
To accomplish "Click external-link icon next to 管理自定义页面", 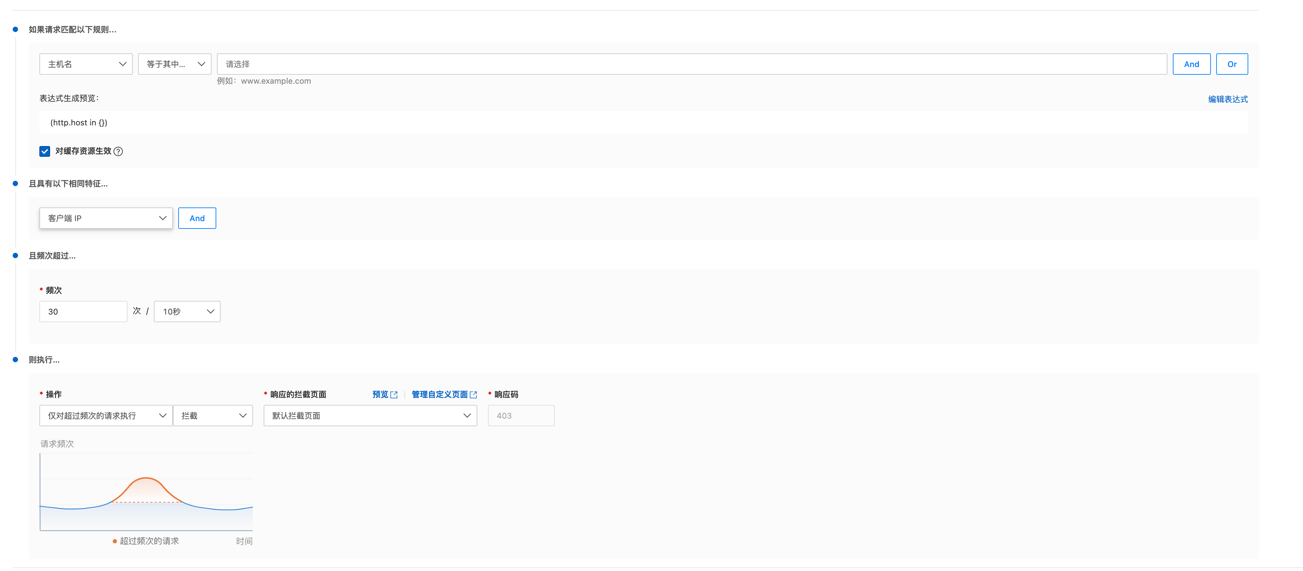I will click(474, 395).
